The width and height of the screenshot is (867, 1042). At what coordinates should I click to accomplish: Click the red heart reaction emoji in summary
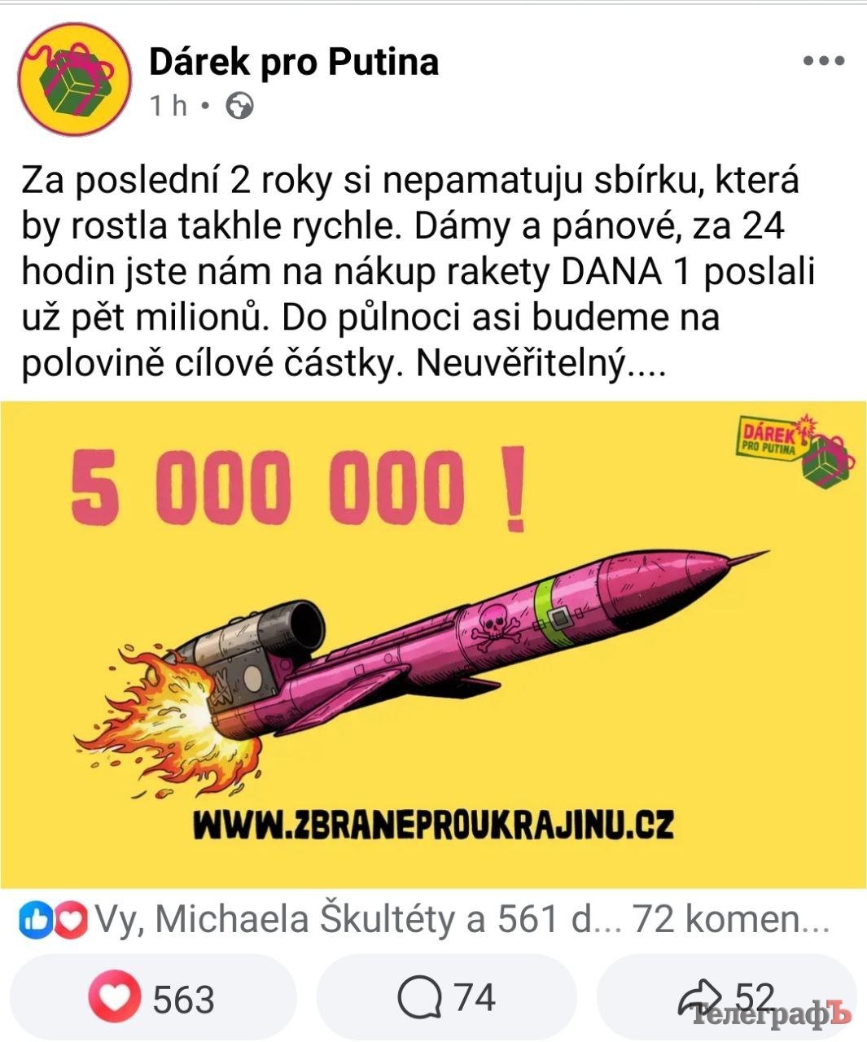point(72,920)
